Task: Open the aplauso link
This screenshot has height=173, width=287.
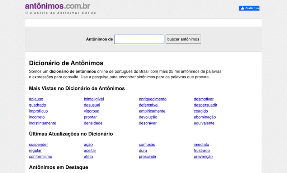Action: pos(36,99)
